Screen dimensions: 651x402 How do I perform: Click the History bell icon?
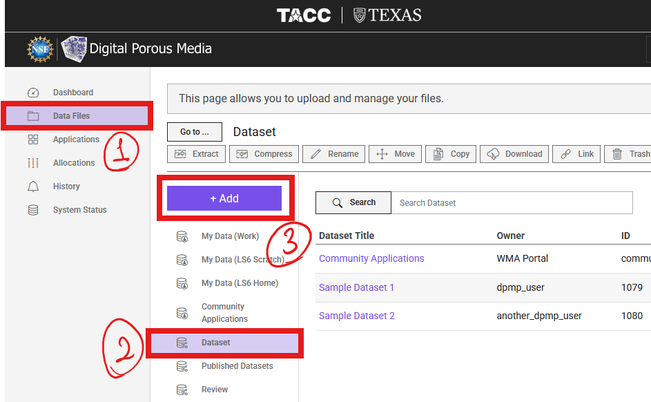33,186
